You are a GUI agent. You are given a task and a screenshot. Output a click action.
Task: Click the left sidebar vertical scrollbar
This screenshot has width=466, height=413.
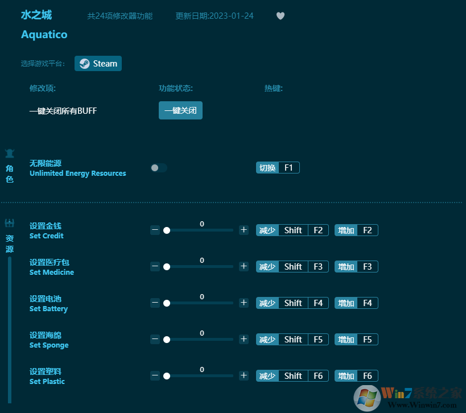point(10,330)
